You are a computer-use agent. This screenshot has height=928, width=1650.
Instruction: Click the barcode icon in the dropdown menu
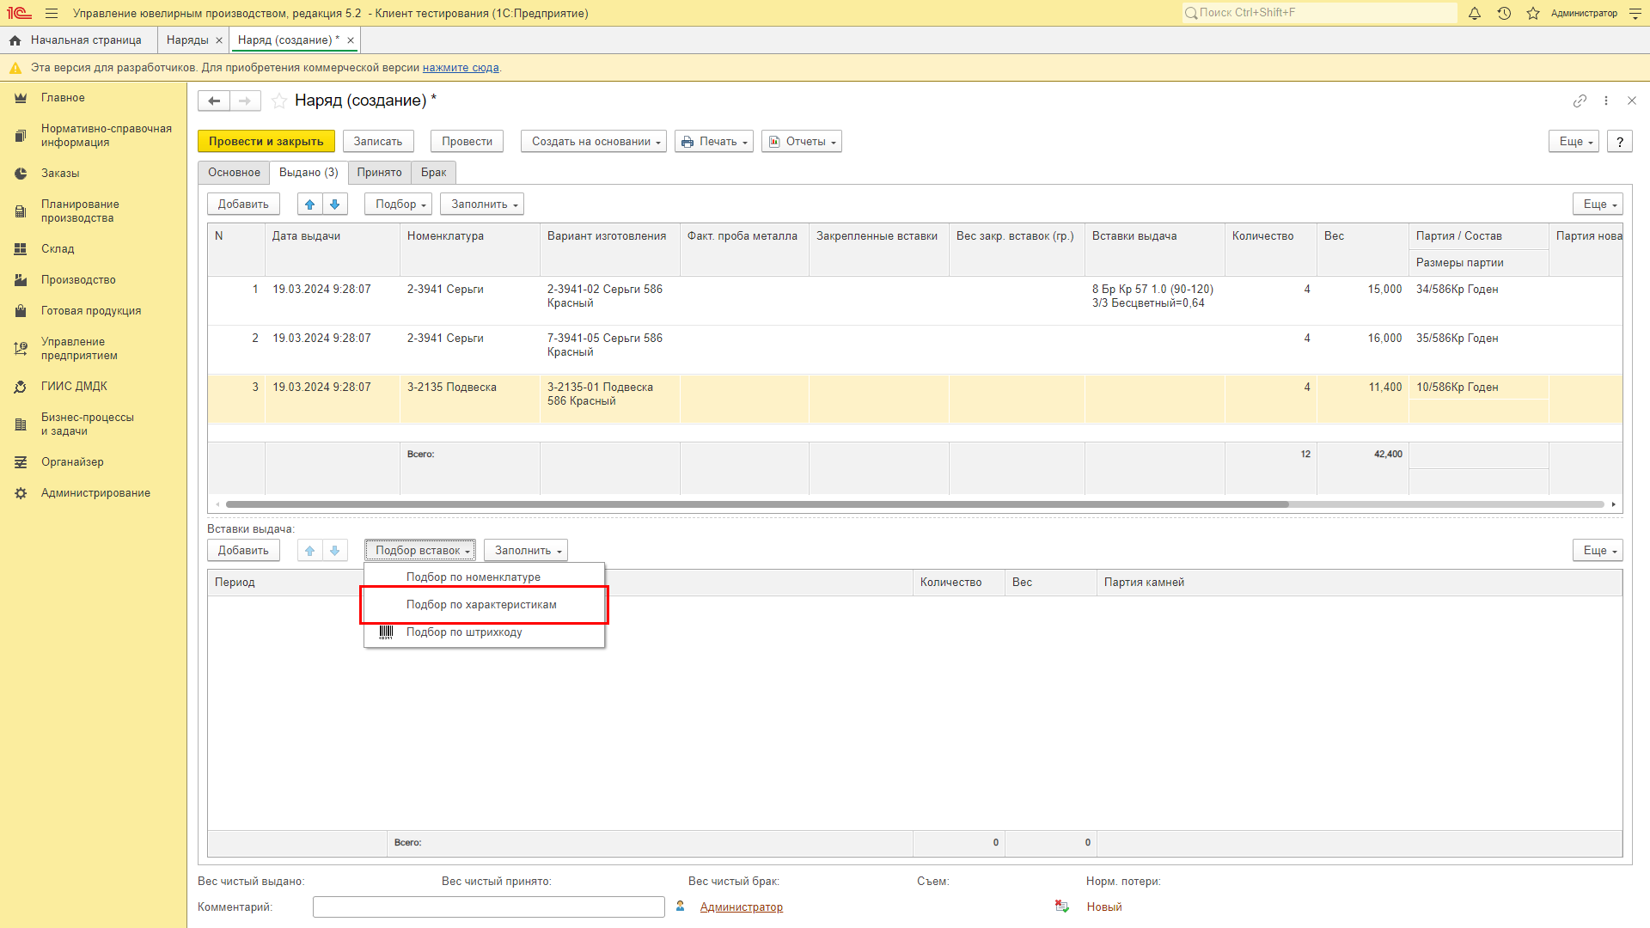386,632
